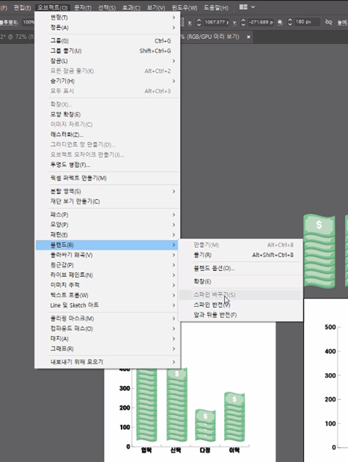This screenshot has height=462, width=348.
Task: Open the 문자(T) menu
Action: tap(83, 7)
